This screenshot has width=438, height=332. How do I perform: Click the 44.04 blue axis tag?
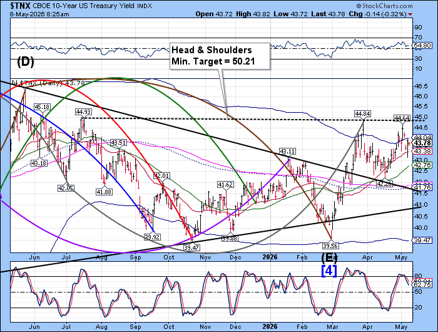[x=422, y=137]
